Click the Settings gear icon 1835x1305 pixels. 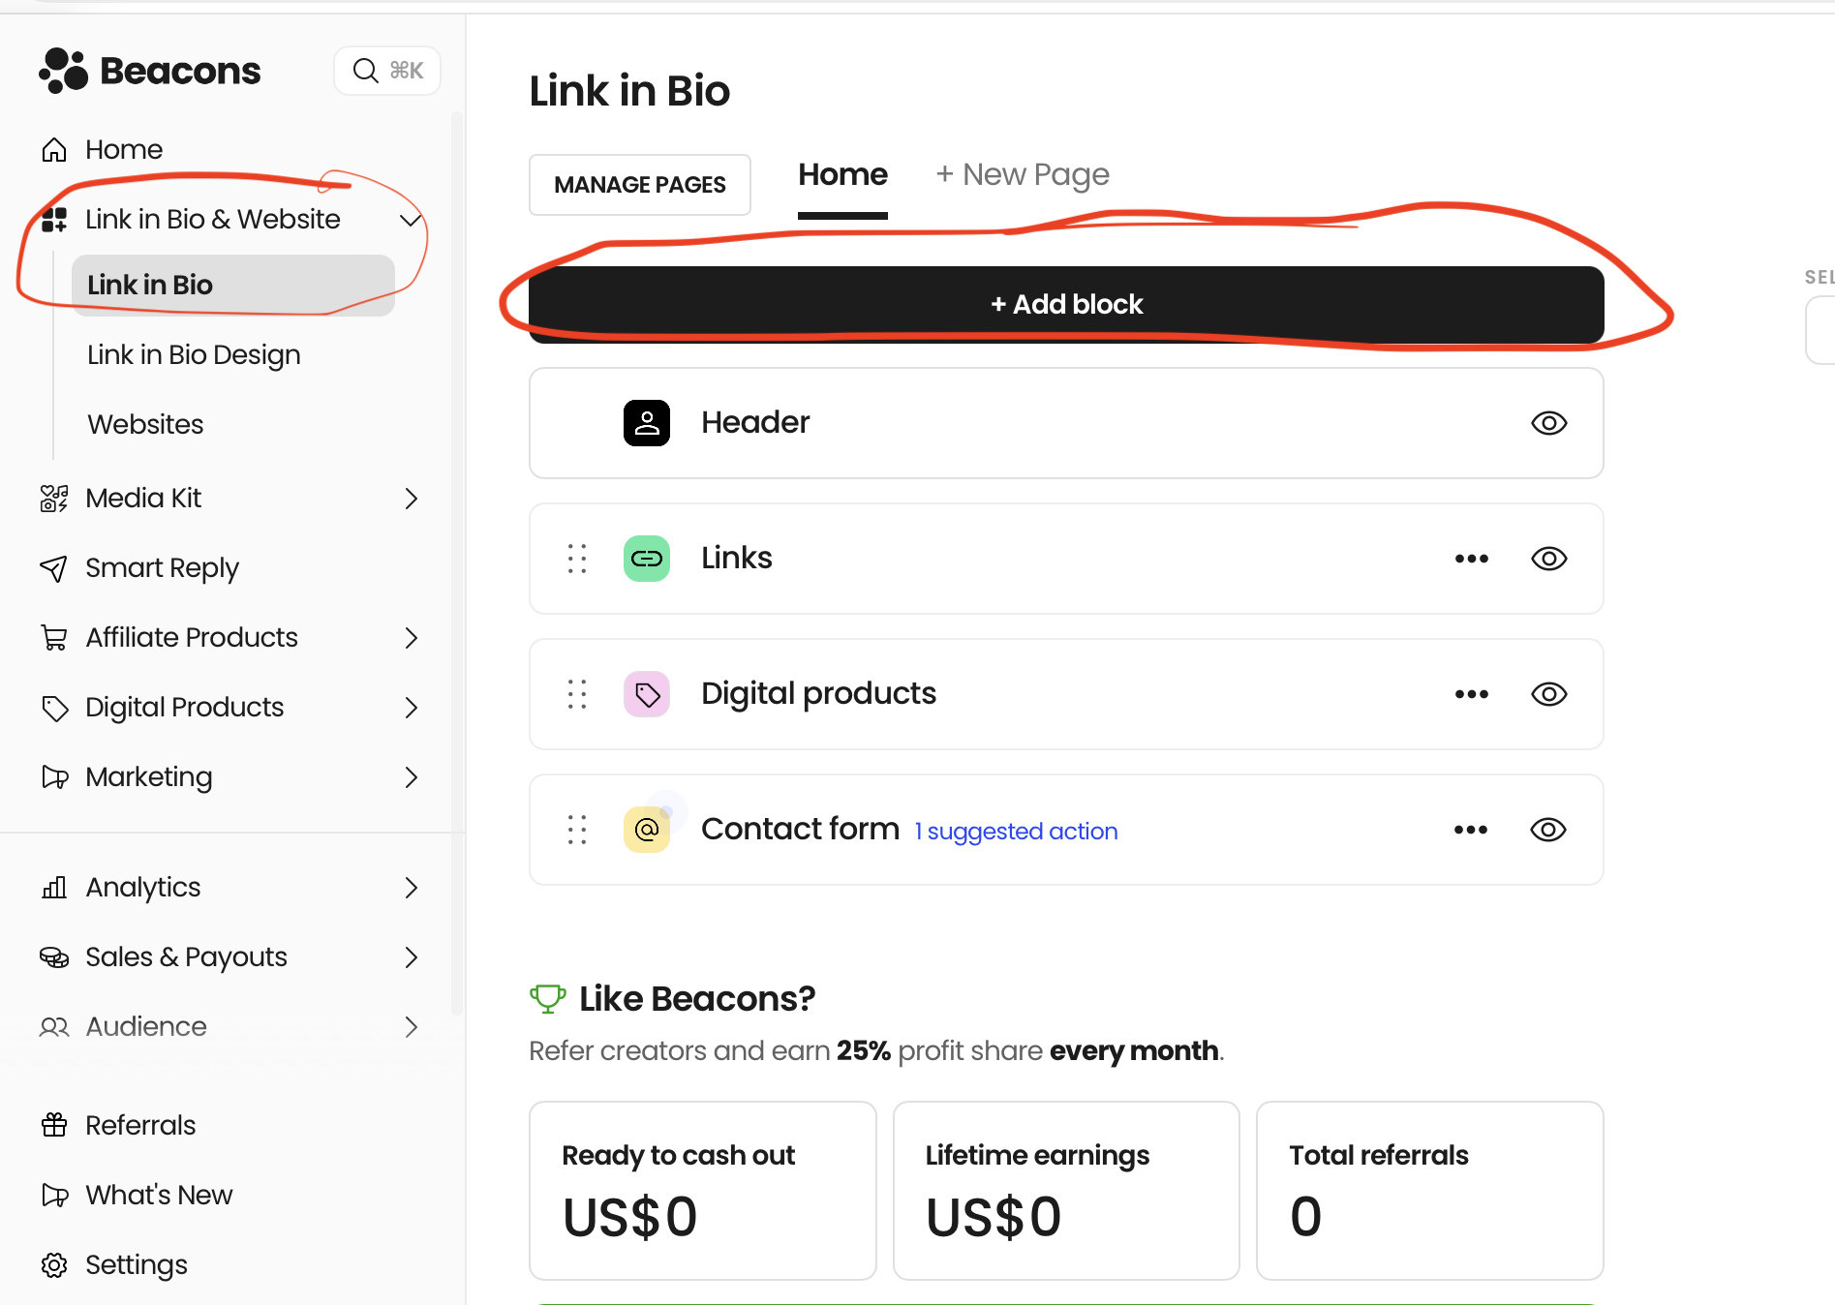tap(54, 1265)
